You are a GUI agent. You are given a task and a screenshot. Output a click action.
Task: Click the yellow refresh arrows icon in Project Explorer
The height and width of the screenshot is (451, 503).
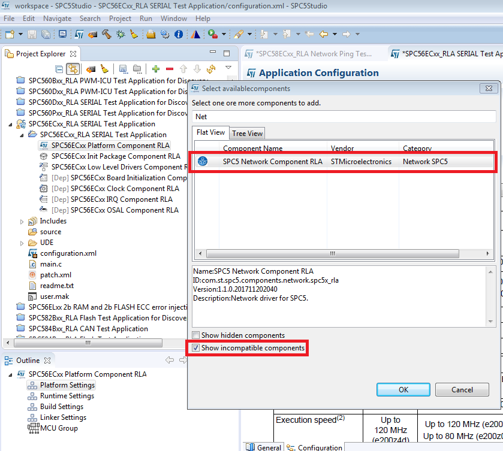coord(211,69)
